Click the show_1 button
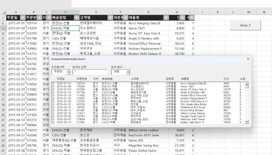272x155 pixels. (x=245, y=25)
